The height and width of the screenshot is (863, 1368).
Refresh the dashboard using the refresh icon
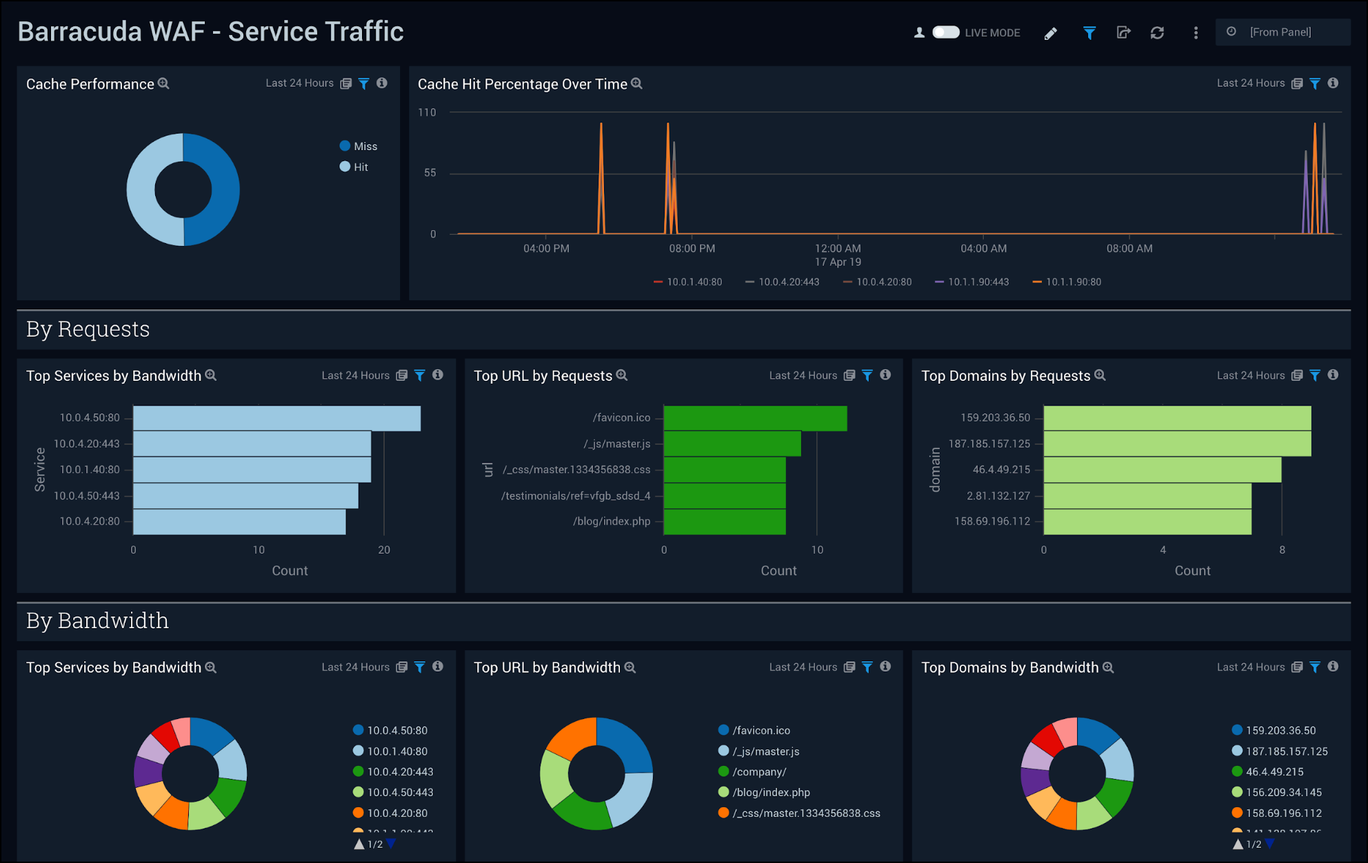click(1158, 32)
